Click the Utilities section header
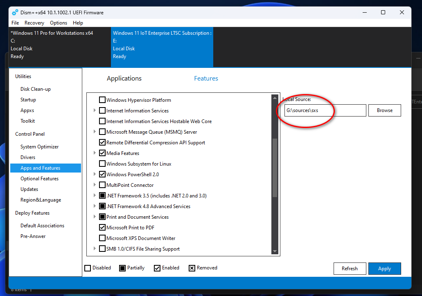This screenshot has height=296, width=422. (x=23, y=76)
